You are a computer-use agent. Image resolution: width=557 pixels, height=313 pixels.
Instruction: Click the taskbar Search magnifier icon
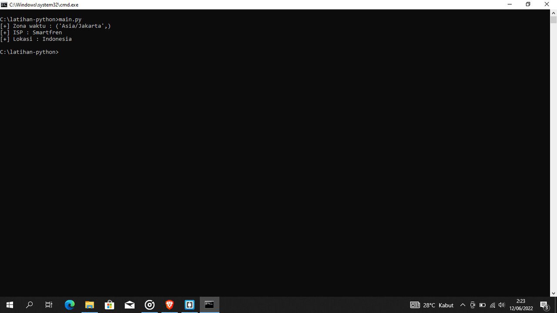(x=30, y=305)
